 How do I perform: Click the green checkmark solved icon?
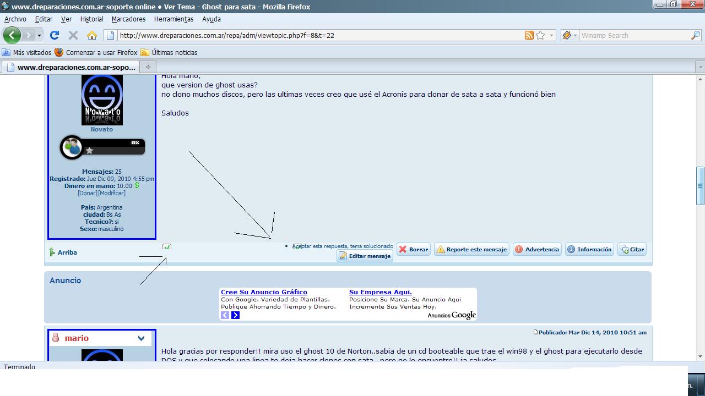[x=167, y=247]
